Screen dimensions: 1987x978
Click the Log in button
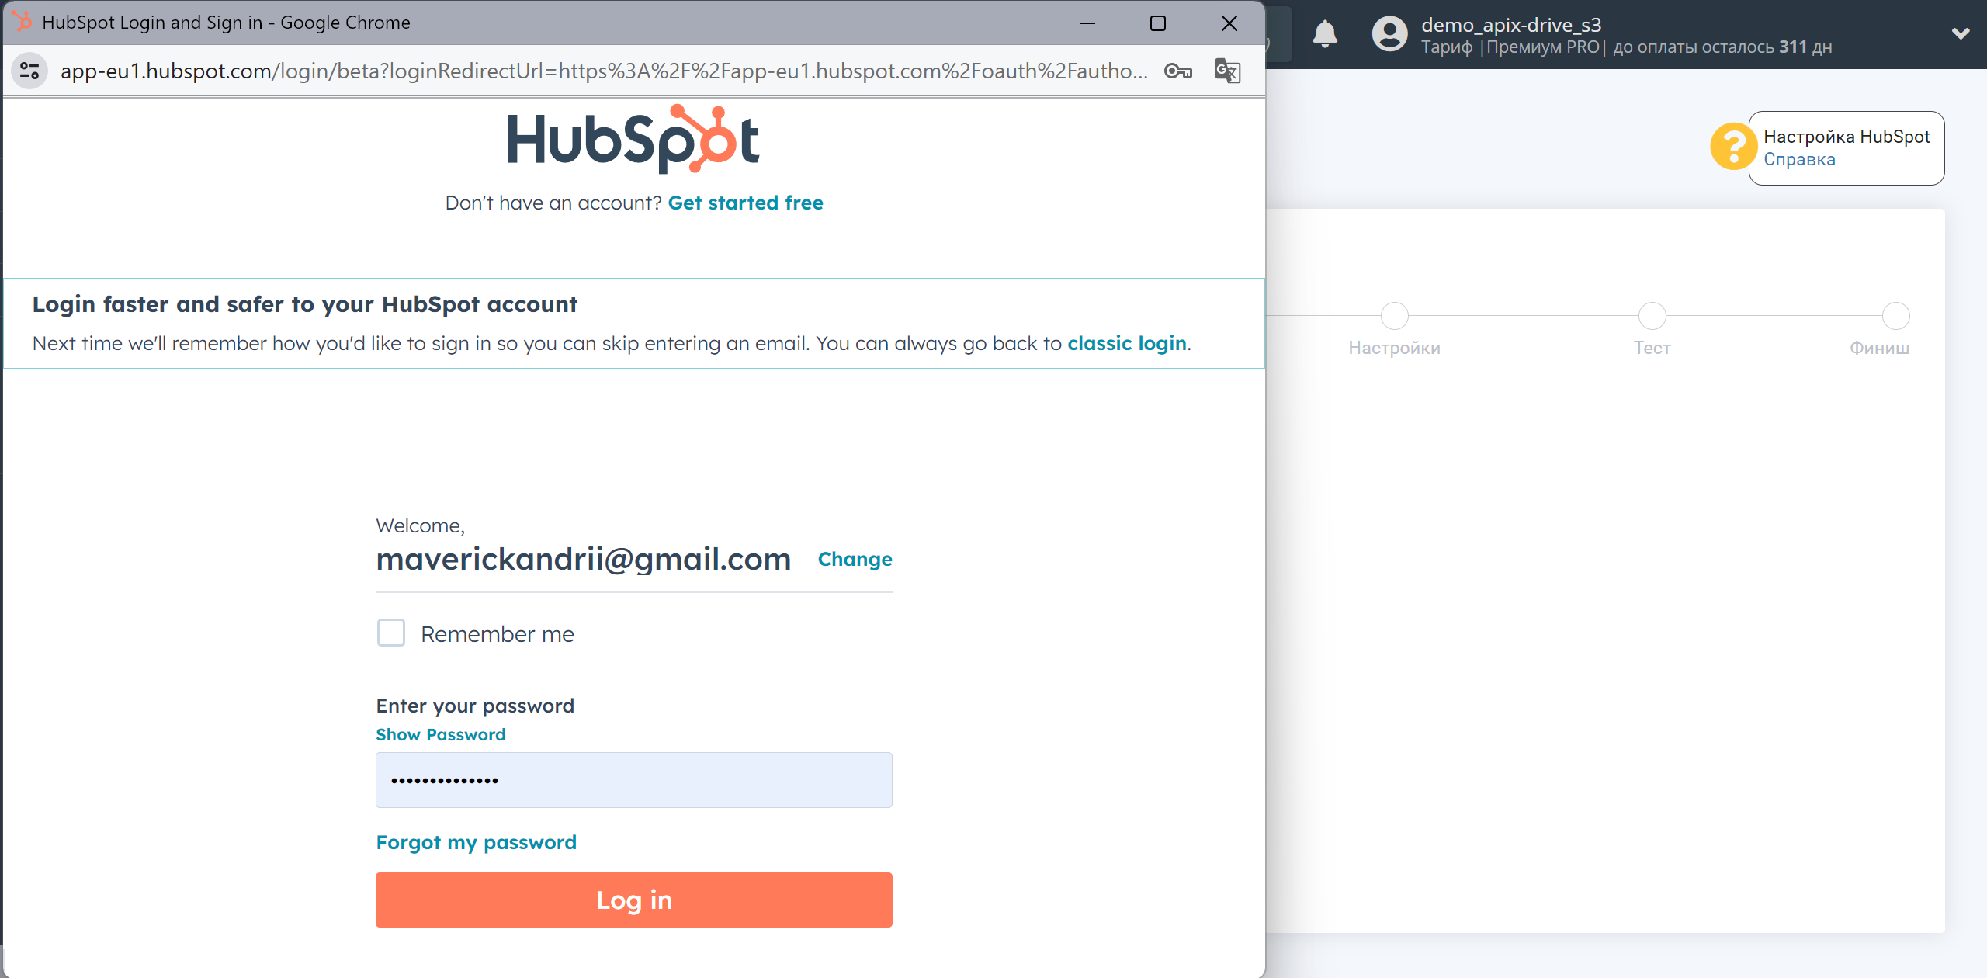[633, 900]
